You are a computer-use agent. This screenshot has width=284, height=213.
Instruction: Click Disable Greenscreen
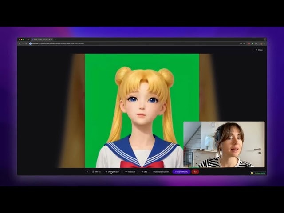[x=161, y=172]
